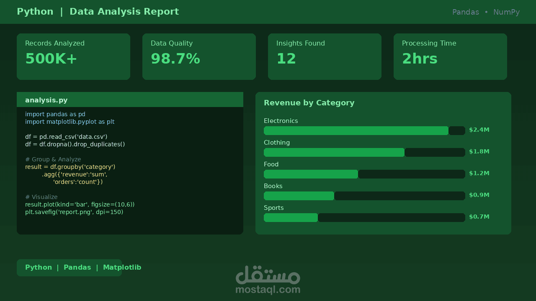This screenshot has width=536, height=301.
Task: Click the '# Group & Analyze' comment
Action: [x=53, y=159]
